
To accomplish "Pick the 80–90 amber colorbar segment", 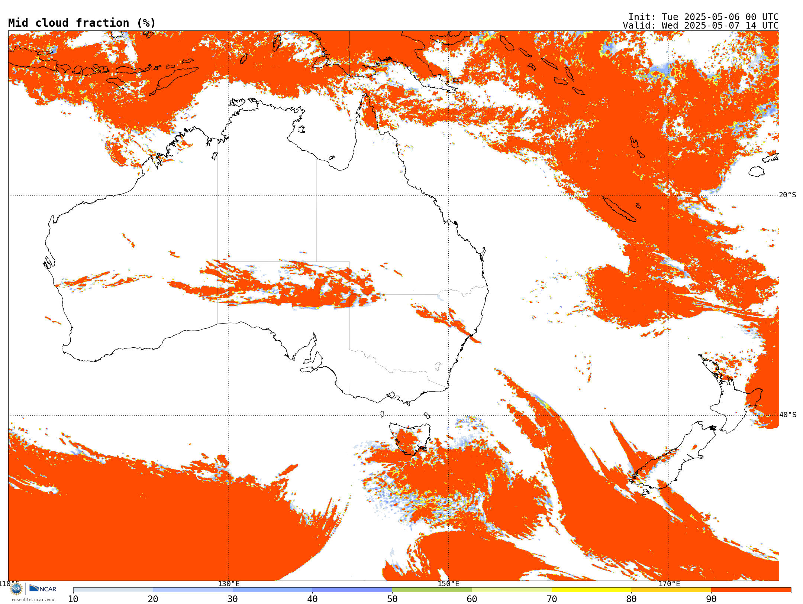I will coord(671,590).
